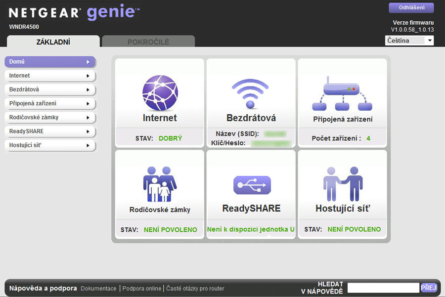Viewport: 445px width, 297px height.
Task: Click the Nápověda a podpora heading
Action: [x=43, y=288]
